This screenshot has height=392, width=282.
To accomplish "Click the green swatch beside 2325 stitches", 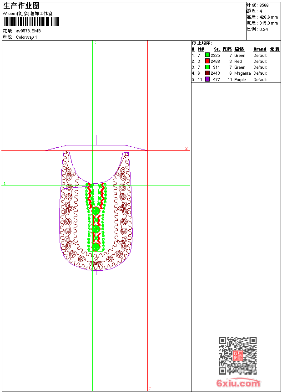I will tap(207, 55).
